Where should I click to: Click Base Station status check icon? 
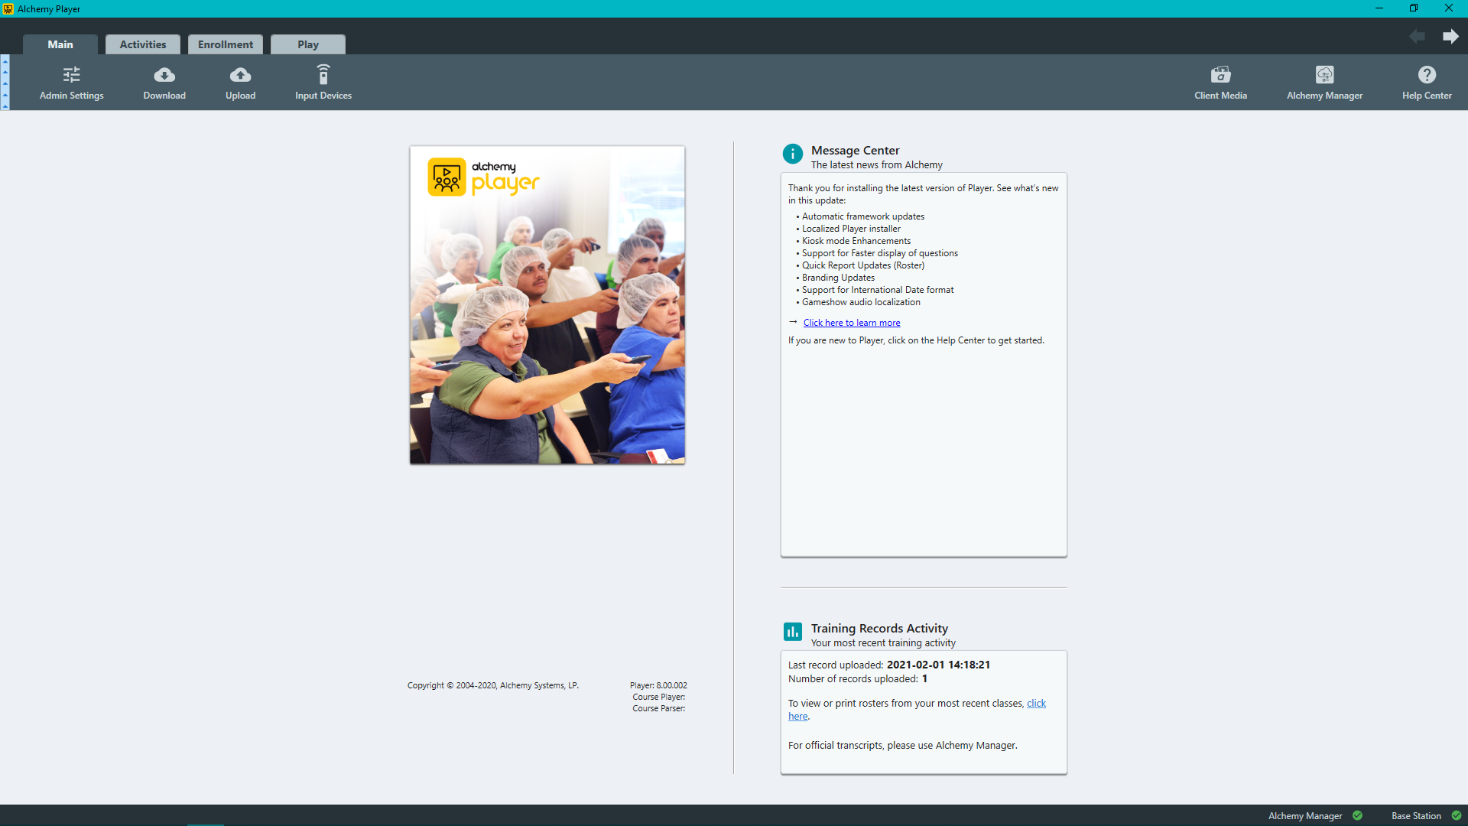click(1457, 815)
